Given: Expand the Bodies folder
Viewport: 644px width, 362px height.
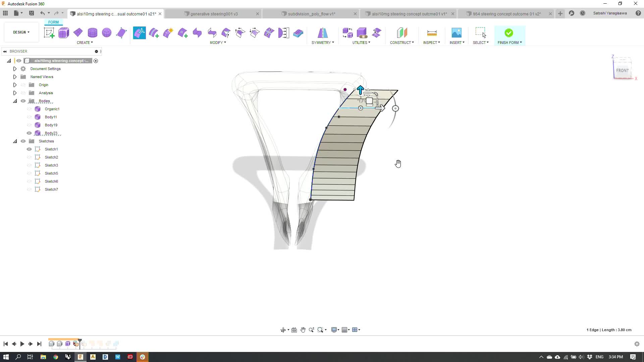Looking at the screenshot, I should coord(15,101).
